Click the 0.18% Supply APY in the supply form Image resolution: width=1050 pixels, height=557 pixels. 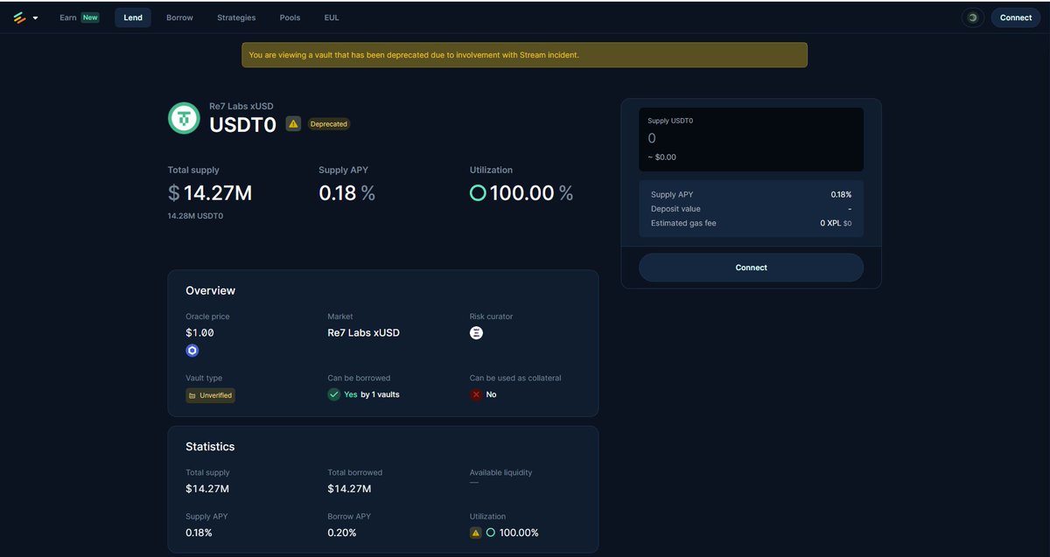click(841, 195)
